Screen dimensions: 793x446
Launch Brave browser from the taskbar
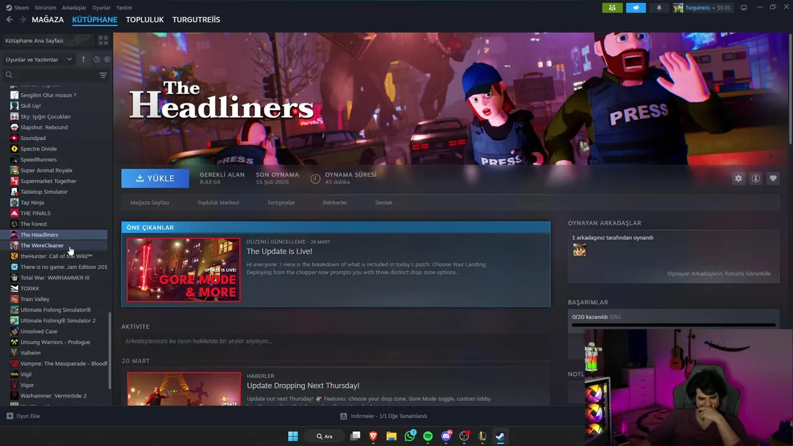(374, 436)
